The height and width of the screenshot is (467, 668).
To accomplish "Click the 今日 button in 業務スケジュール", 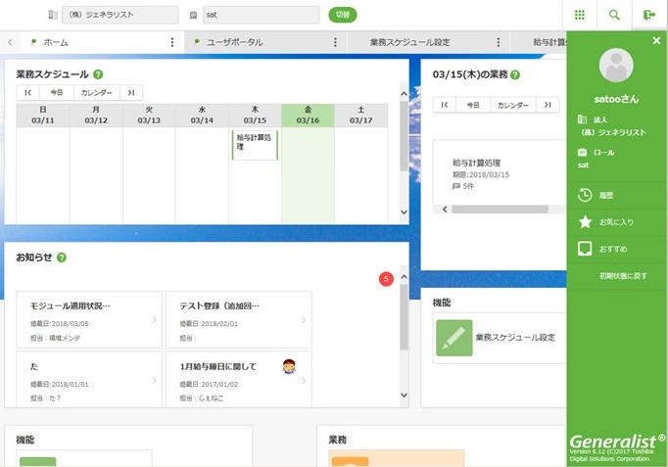I will pyautogui.click(x=57, y=93).
